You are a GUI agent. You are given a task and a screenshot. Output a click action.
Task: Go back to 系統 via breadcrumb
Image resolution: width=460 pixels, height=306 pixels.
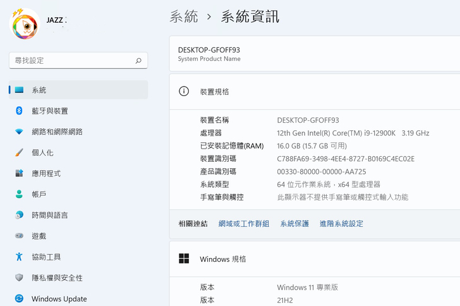point(184,17)
